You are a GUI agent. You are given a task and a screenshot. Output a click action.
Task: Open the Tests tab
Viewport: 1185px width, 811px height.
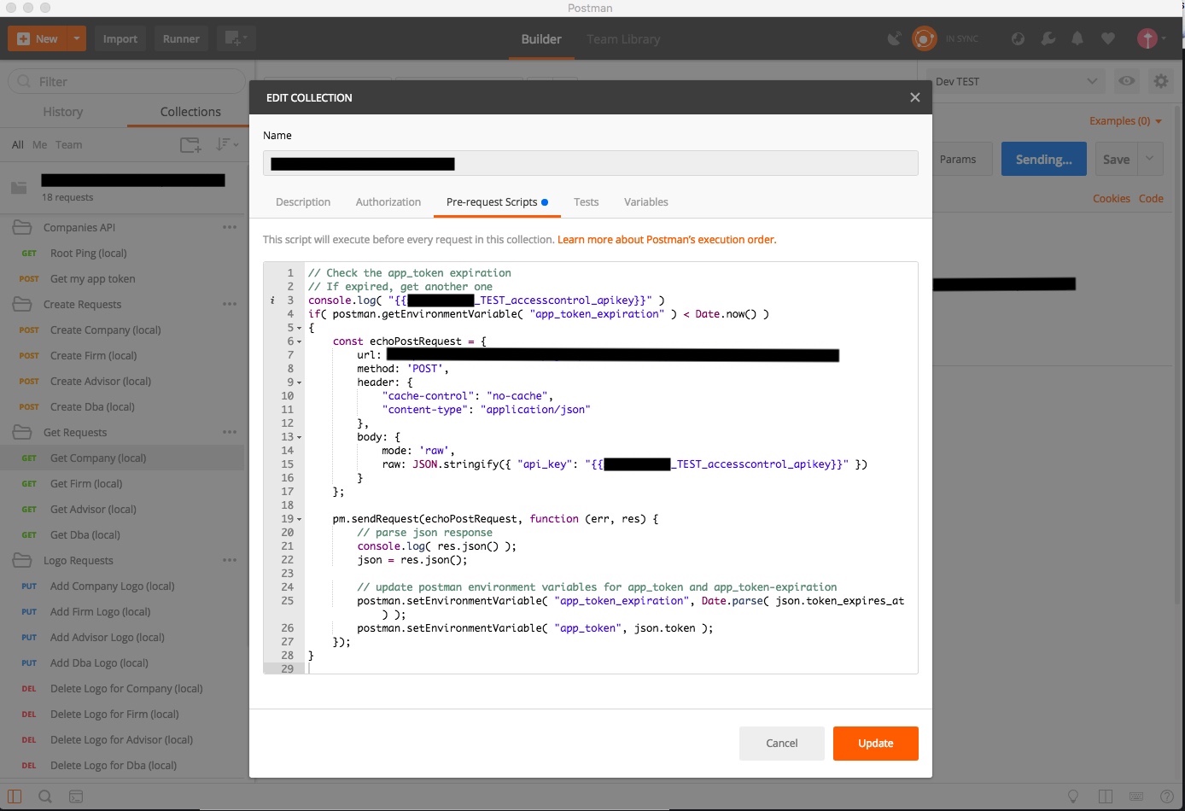click(586, 202)
